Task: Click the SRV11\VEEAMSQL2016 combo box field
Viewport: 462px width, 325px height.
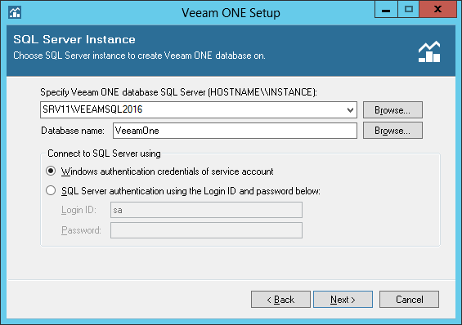Action: point(199,109)
